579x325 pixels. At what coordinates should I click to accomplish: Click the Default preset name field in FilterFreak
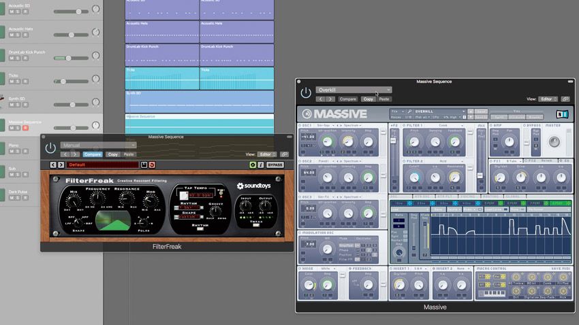pos(102,165)
